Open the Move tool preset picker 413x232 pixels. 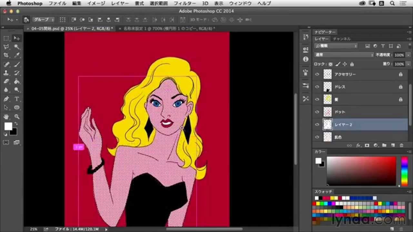pos(12,20)
